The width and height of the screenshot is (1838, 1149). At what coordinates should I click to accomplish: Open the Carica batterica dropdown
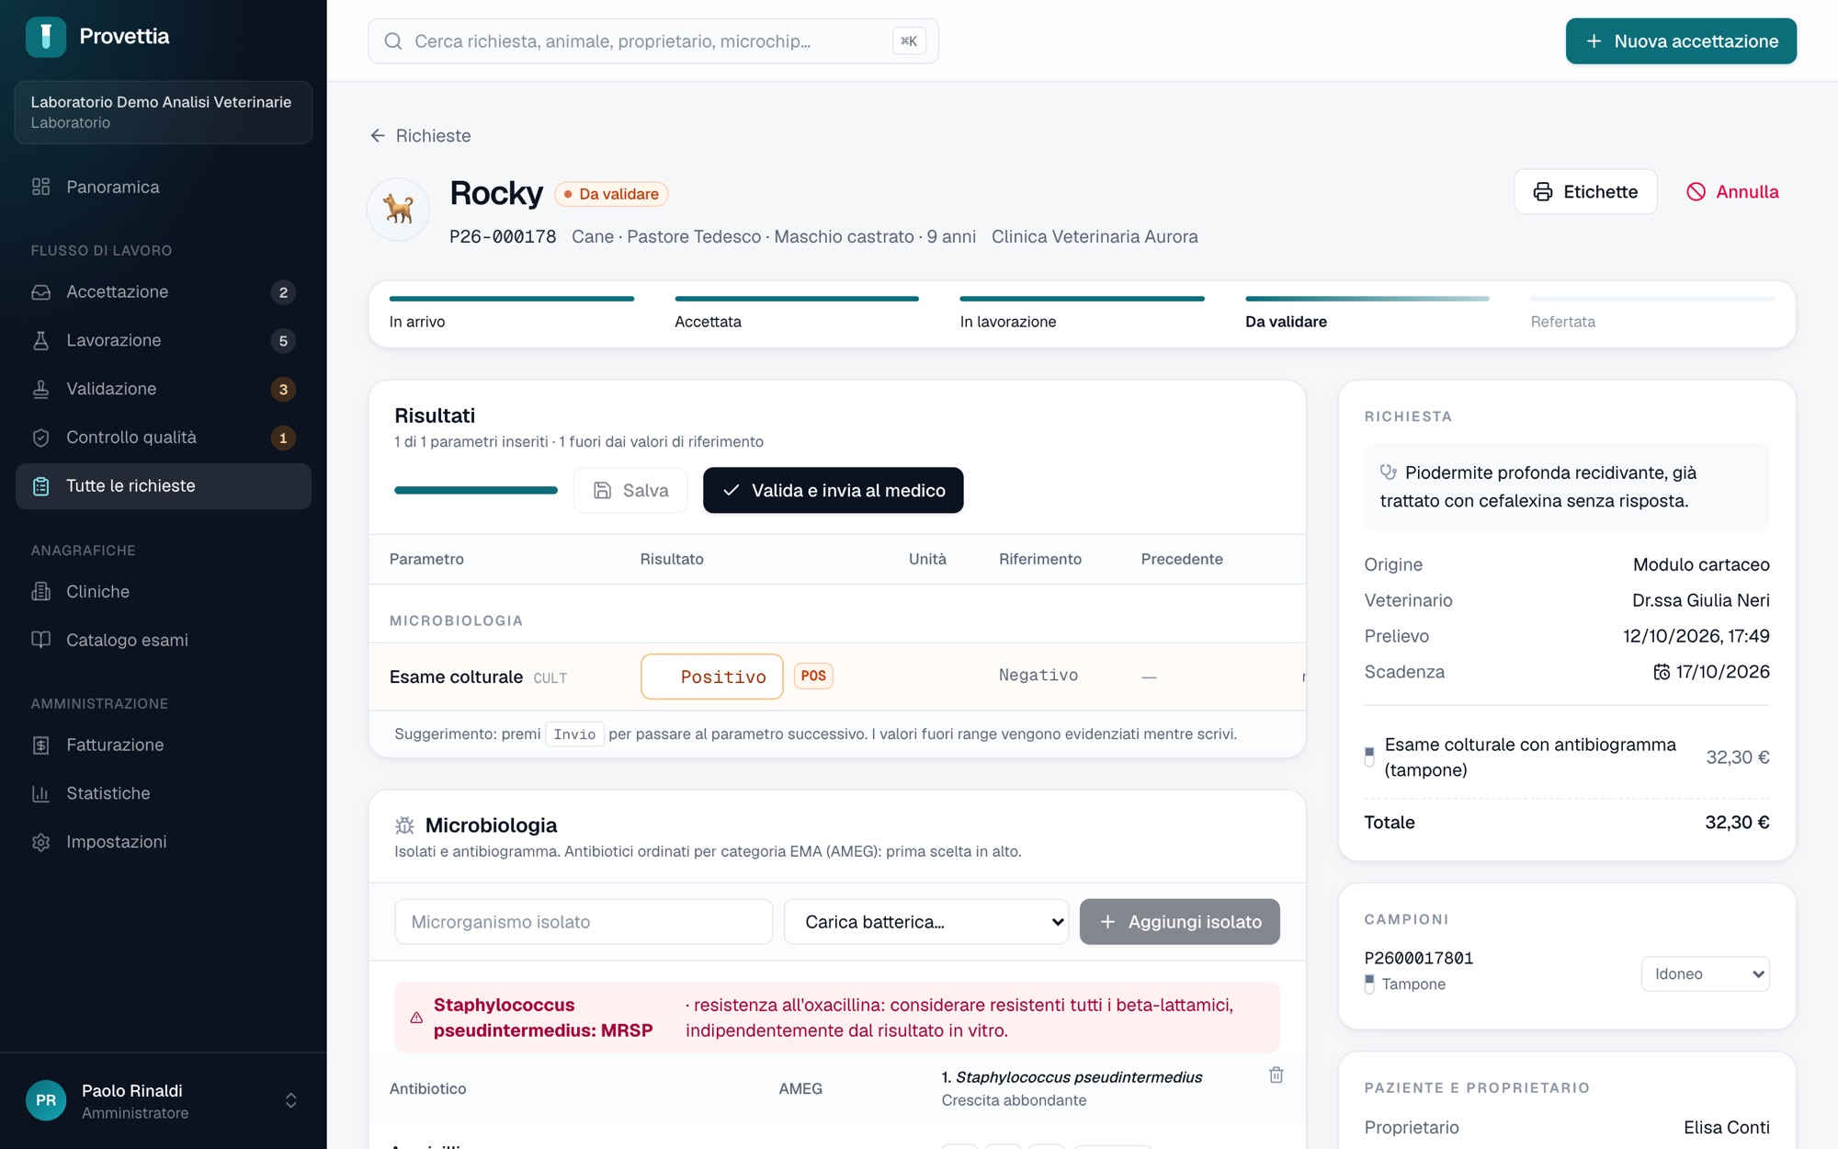click(926, 922)
